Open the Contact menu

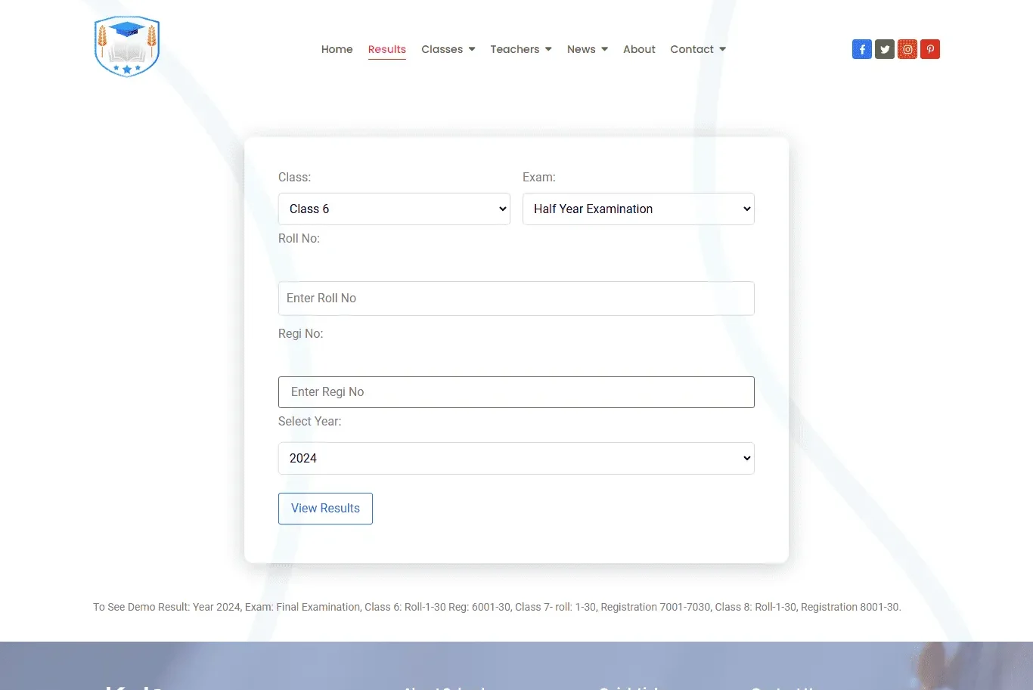pos(691,49)
